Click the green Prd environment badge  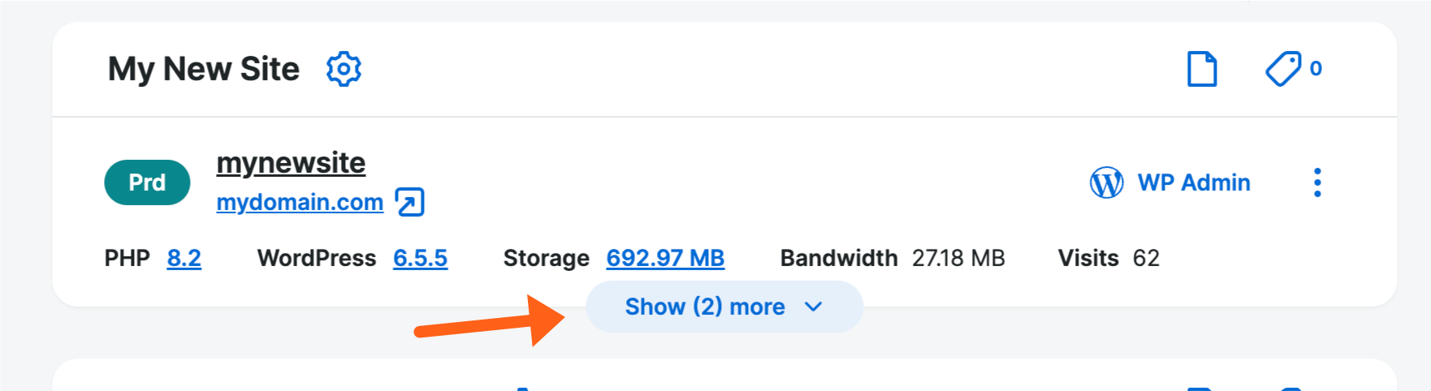[147, 183]
